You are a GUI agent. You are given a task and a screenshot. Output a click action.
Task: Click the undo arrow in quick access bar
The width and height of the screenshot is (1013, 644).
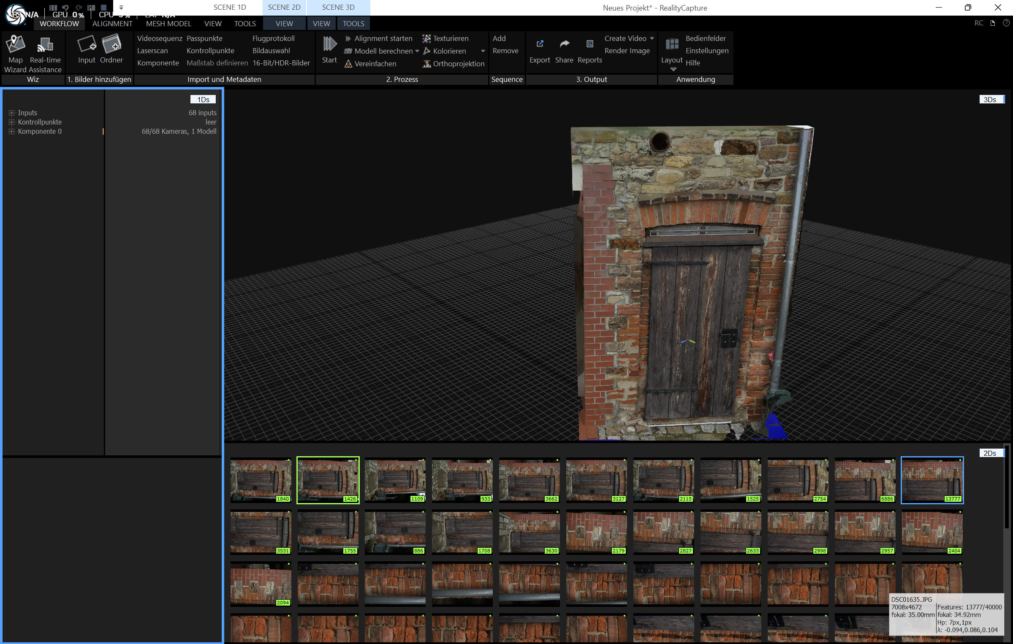point(65,7)
